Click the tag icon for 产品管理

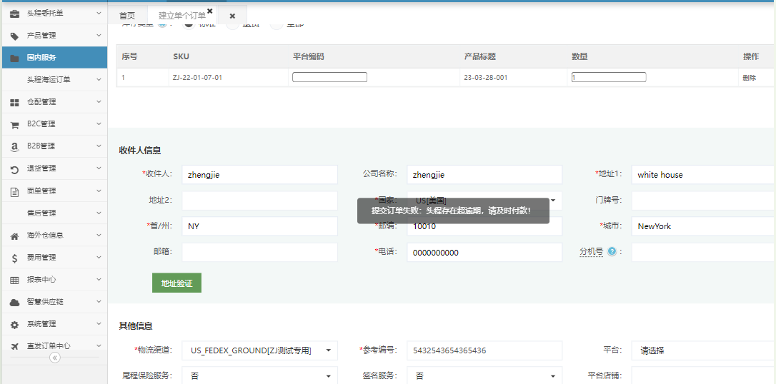(x=15, y=36)
